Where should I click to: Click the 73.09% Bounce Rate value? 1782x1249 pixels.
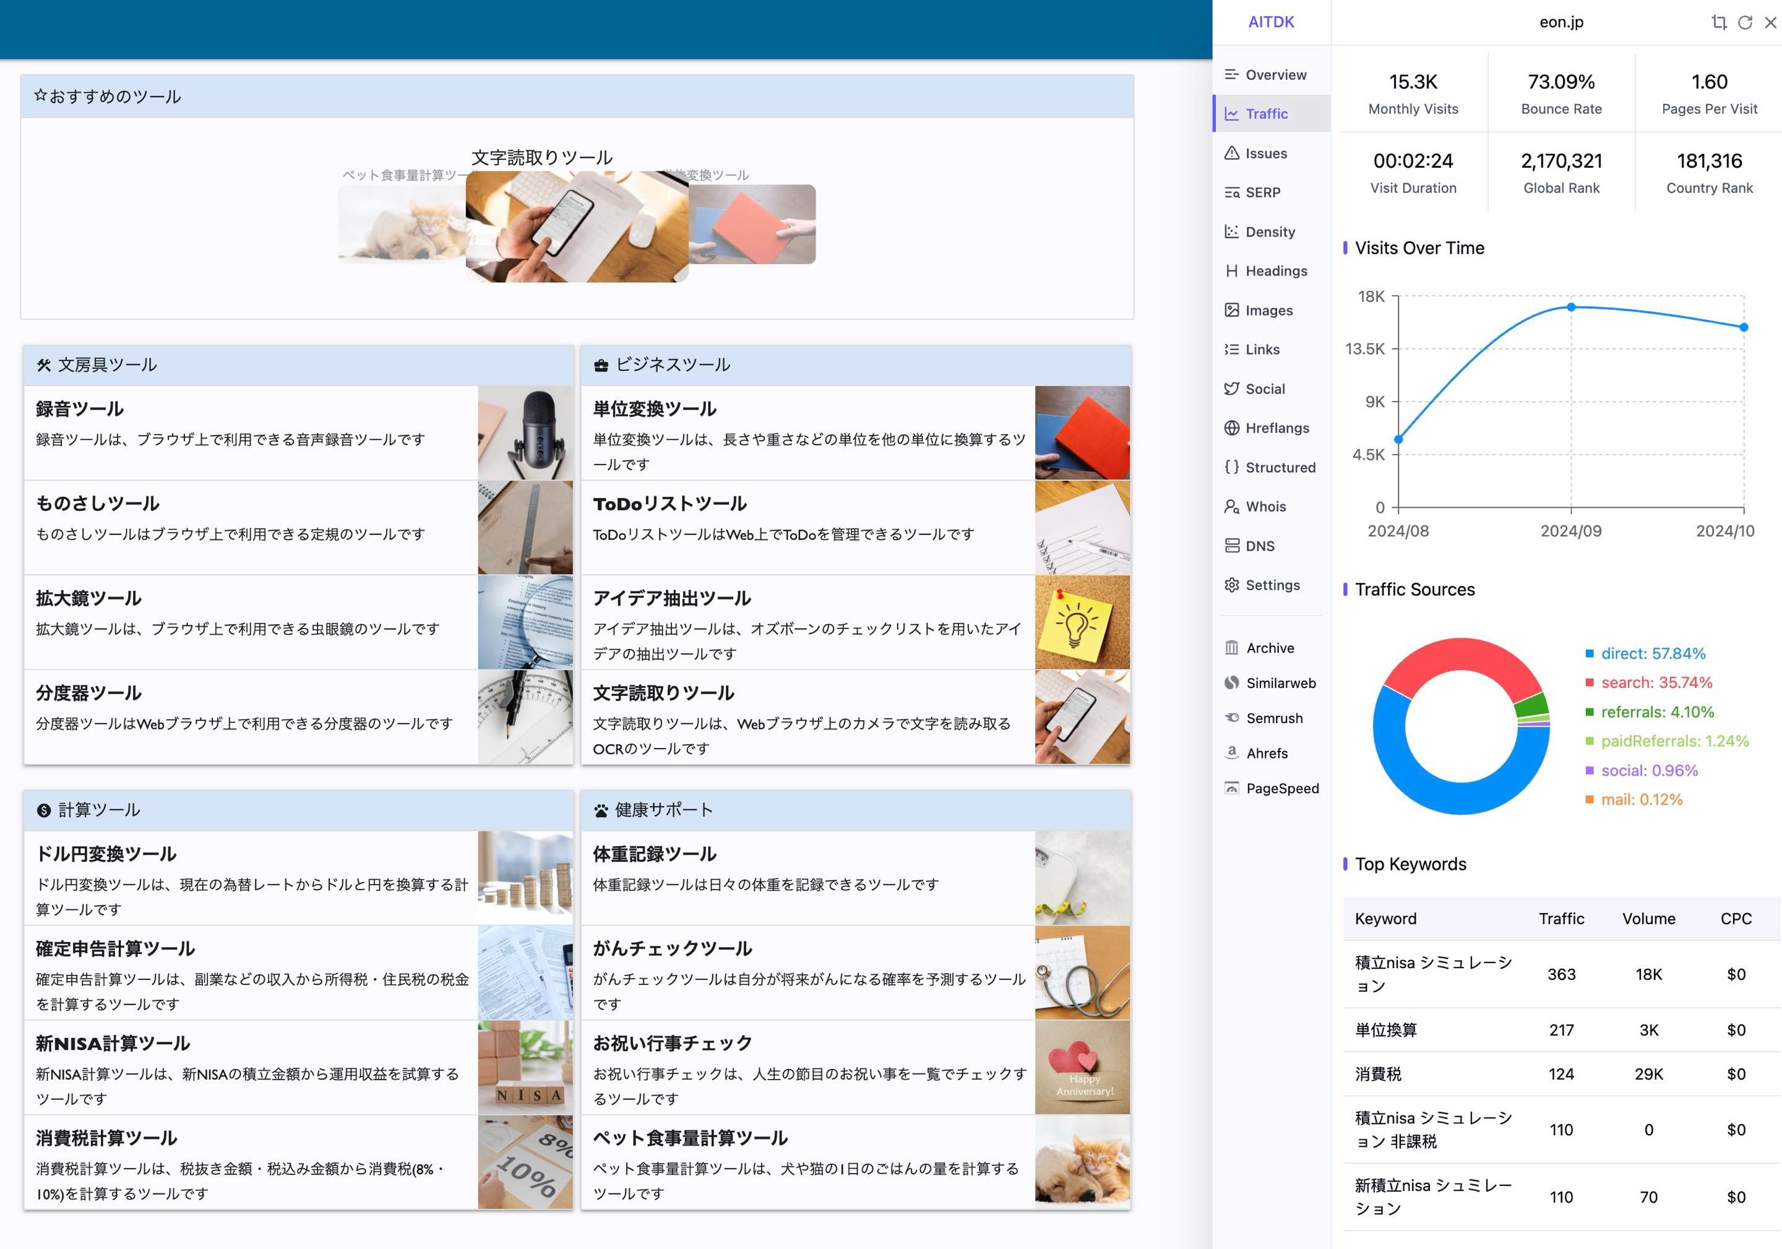click(x=1561, y=82)
